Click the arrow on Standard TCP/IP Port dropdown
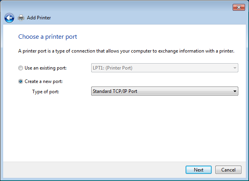 (x=235, y=91)
